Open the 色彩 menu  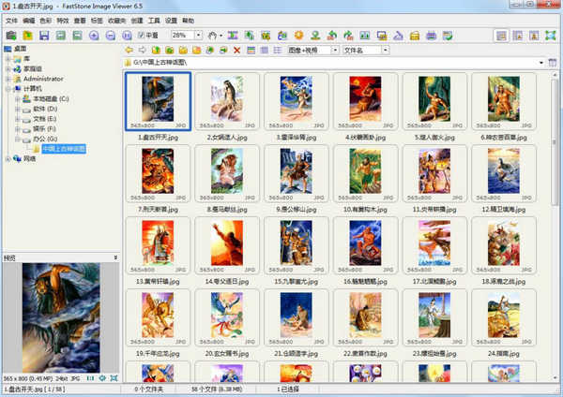(46, 21)
